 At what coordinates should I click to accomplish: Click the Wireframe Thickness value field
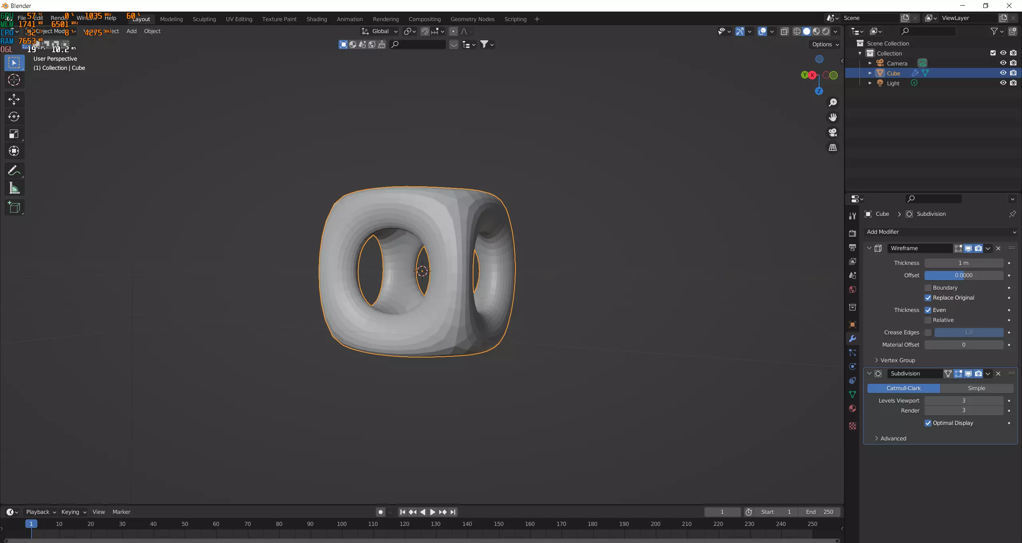point(964,263)
